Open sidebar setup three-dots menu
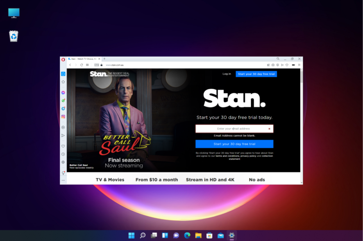This screenshot has width=363, height=241. [x=63, y=180]
